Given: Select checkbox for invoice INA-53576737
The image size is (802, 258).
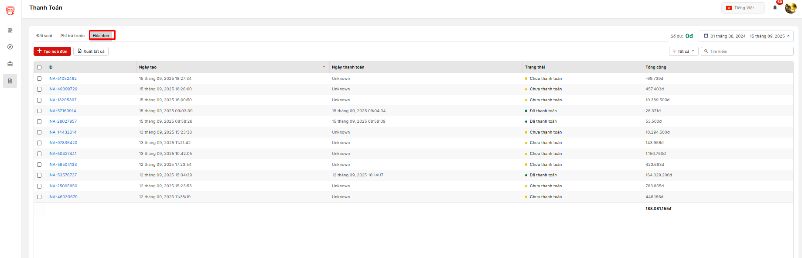Looking at the screenshot, I should 39,175.
